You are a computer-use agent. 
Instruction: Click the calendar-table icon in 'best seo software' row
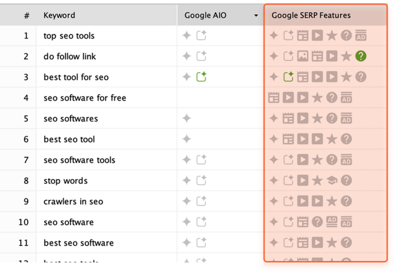(302, 243)
